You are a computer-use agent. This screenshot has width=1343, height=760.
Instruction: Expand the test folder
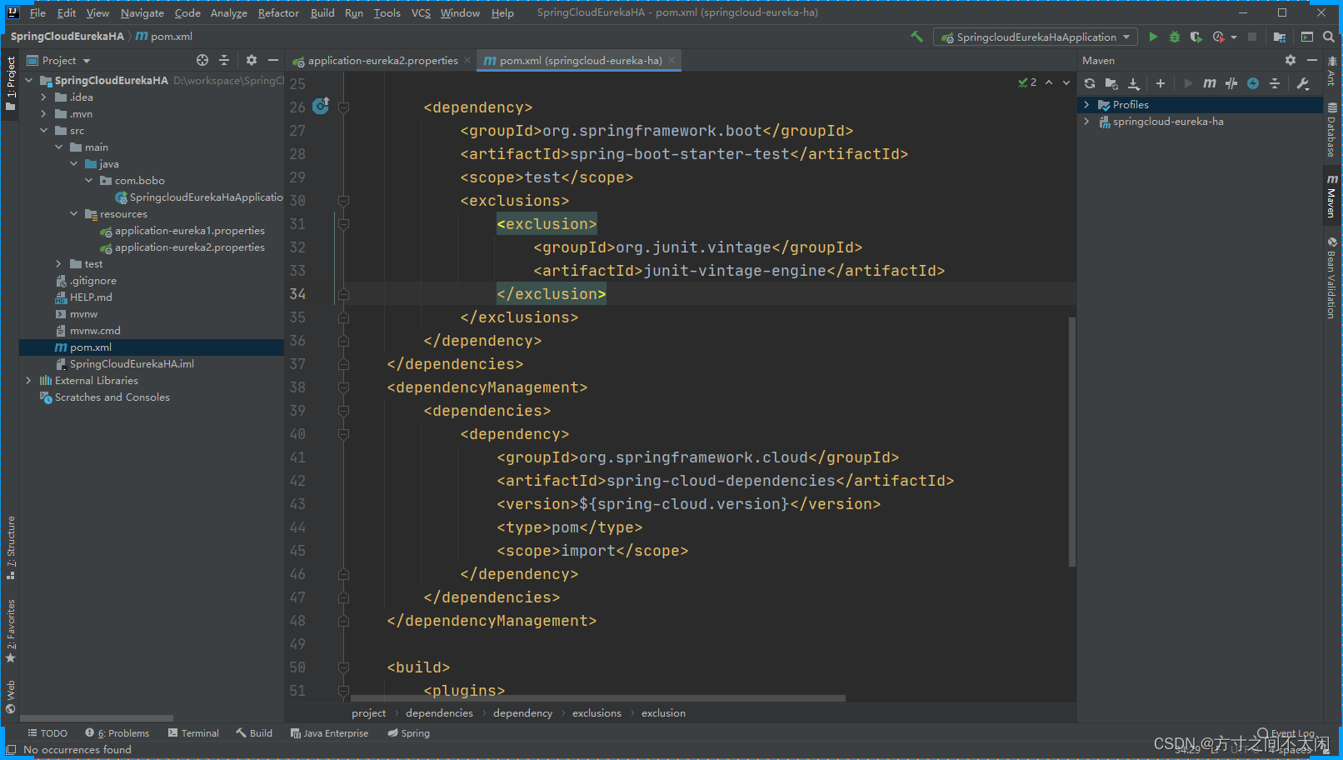tap(59, 264)
